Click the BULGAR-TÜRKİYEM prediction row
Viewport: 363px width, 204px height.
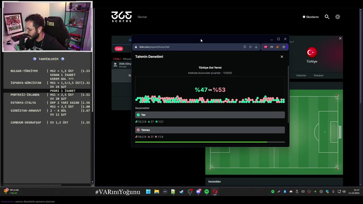pyautogui.click(x=50, y=71)
